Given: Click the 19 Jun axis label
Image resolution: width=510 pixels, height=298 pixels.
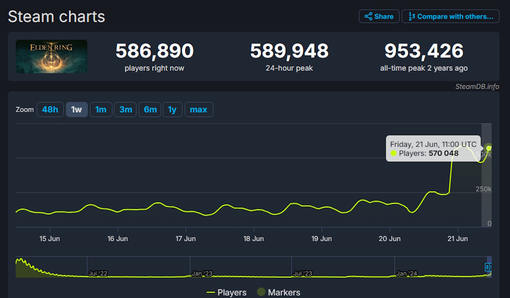Looking at the screenshot, I should (x=322, y=239).
